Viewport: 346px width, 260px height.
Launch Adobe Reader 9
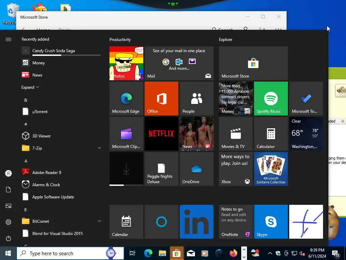pyautogui.click(x=61, y=172)
